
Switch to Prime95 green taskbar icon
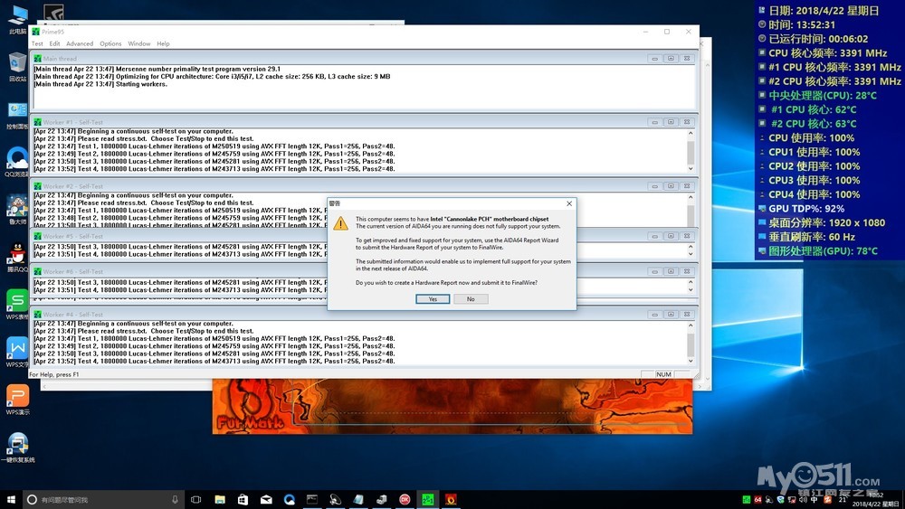428,499
